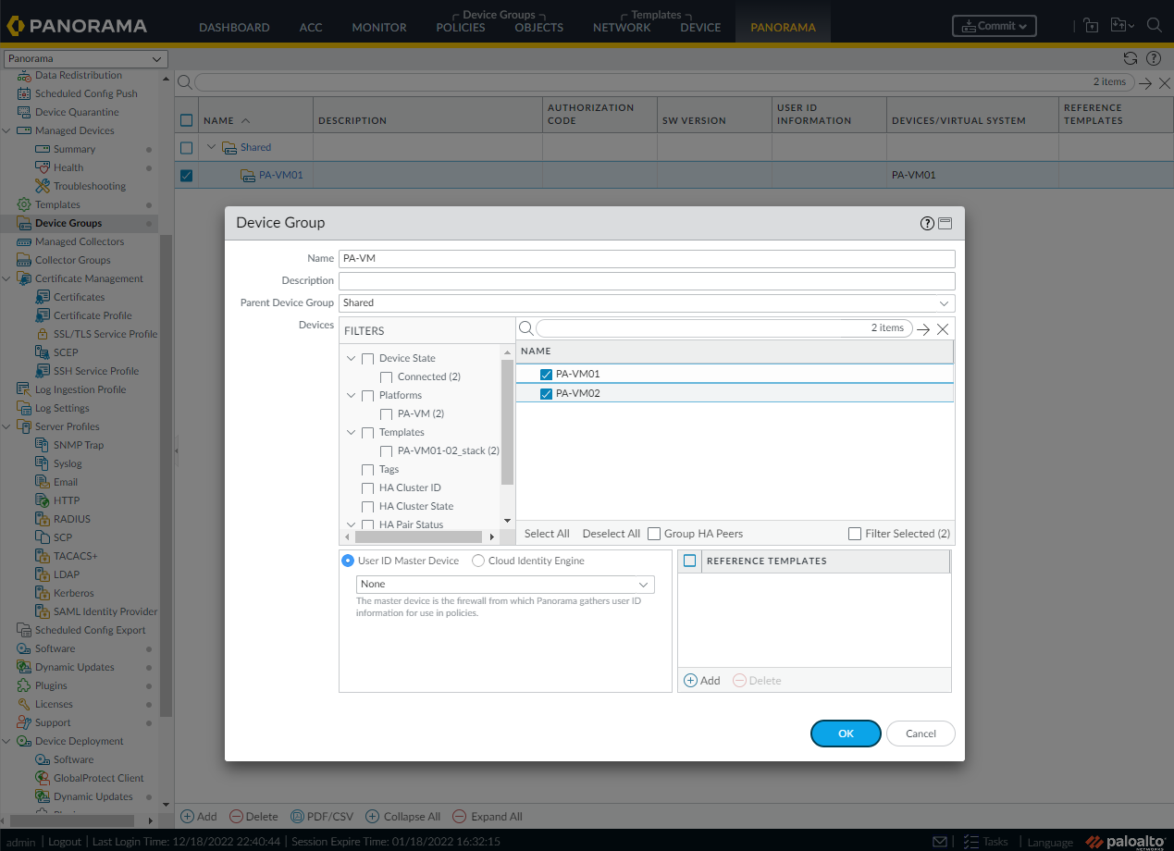Click the Description input field

click(647, 281)
